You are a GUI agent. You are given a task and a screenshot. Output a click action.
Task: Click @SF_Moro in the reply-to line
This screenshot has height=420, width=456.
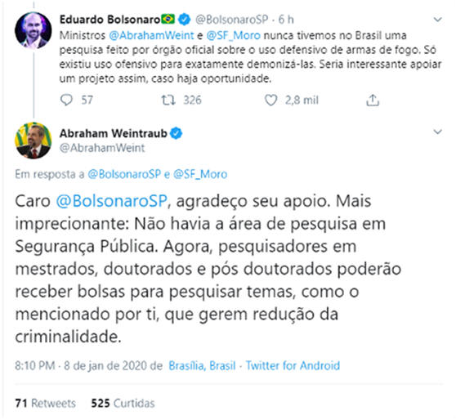pyautogui.click(x=200, y=174)
